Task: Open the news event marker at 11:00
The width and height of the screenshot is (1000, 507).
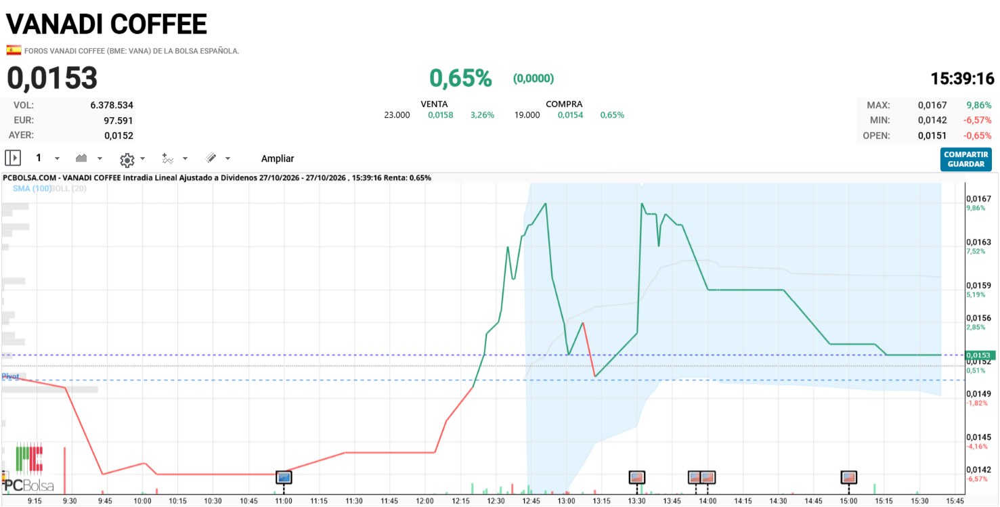Action: (x=284, y=477)
